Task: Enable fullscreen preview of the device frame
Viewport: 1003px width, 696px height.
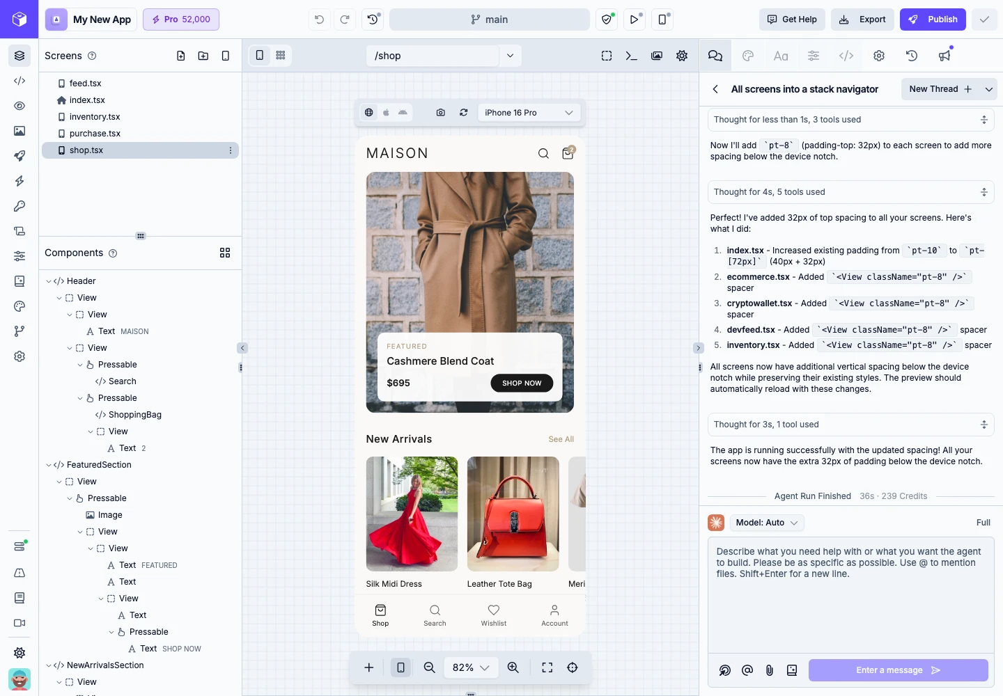Action: (x=547, y=667)
